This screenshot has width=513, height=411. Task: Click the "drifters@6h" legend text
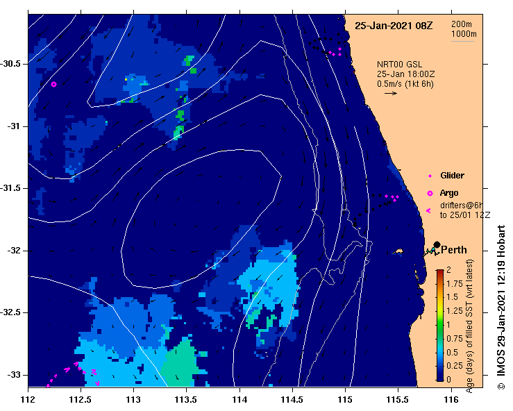(462, 205)
